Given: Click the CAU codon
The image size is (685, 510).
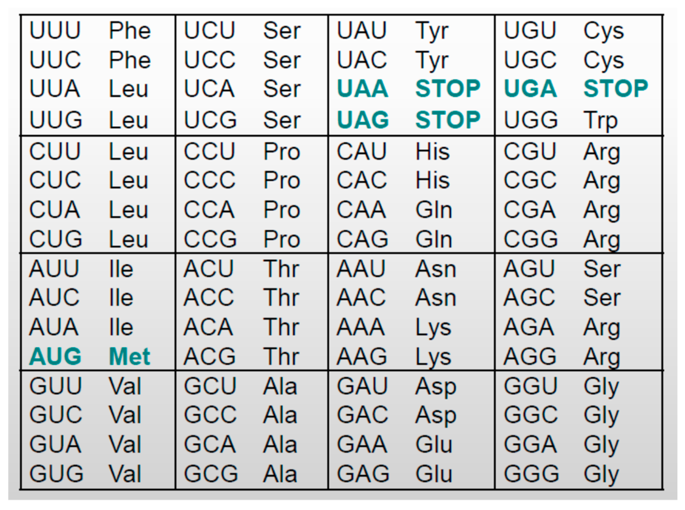Looking at the screenshot, I should (361, 151).
